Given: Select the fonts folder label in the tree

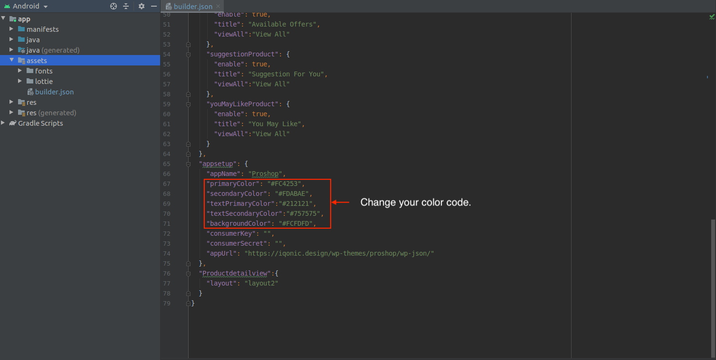Looking at the screenshot, I should pyautogui.click(x=44, y=71).
